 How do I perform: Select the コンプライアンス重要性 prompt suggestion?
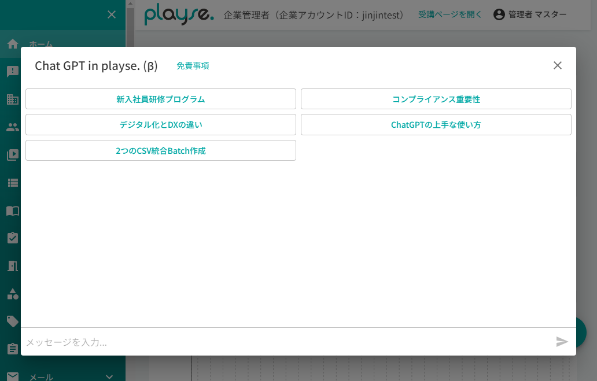click(x=436, y=99)
